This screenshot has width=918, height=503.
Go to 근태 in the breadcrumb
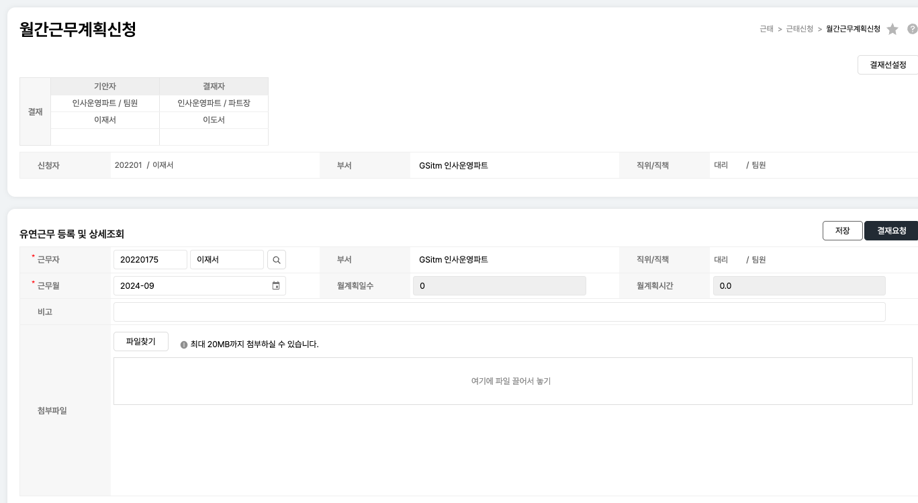[766, 29]
